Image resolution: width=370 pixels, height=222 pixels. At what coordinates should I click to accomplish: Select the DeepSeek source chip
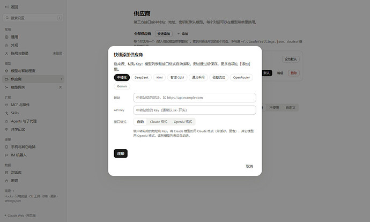coord(142,77)
